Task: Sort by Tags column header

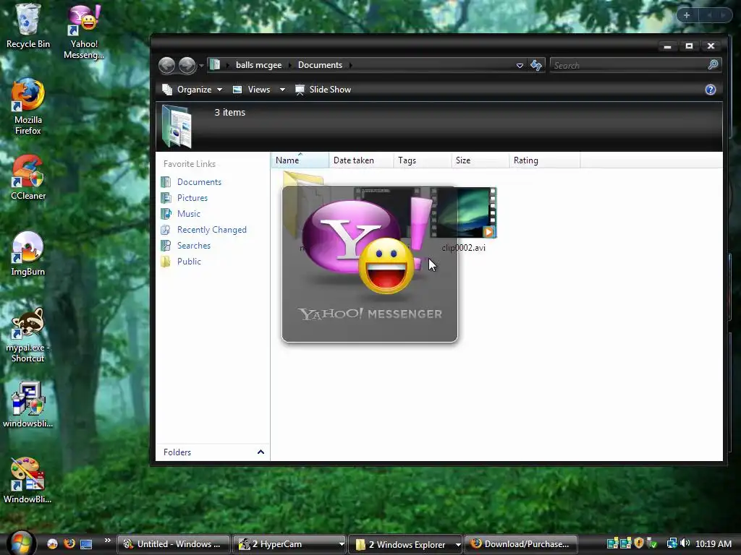Action: click(423, 160)
